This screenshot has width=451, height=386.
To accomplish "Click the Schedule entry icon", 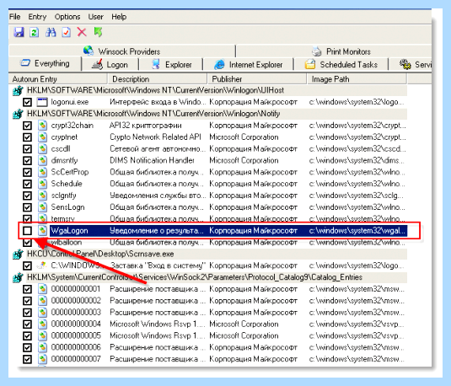I will (42, 184).
